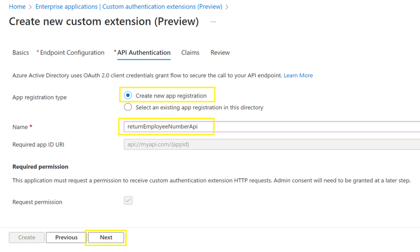The width and height of the screenshot is (420, 252).
Task: Choose existing app registration radio option
Action: pos(128,107)
